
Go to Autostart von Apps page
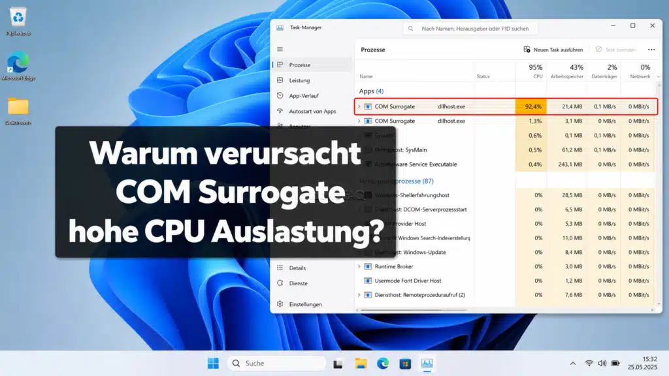tap(312, 111)
